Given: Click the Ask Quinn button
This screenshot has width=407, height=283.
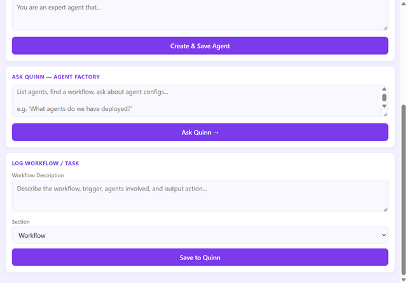Looking at the screenshot, I should tap(200, 132).
